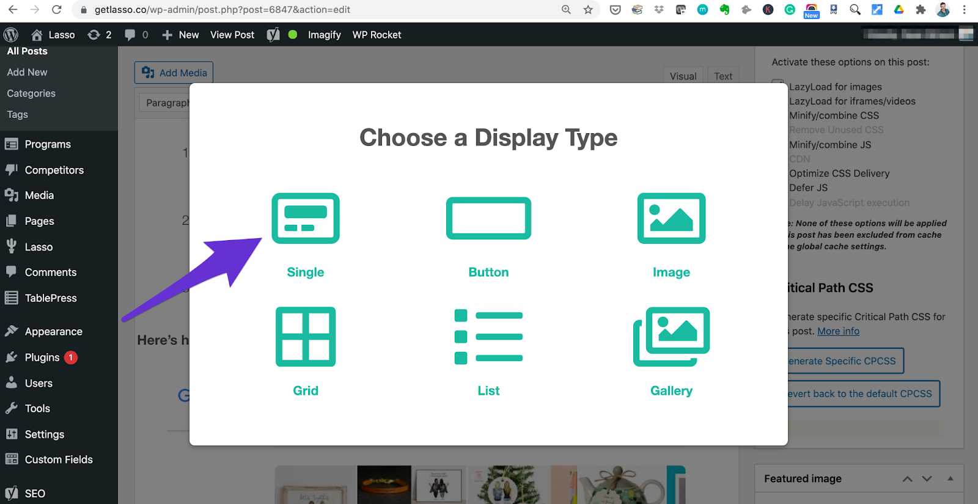Open the Evernote extension icon
This screenshot has width=978, height=504.
(x=724, y=10)
